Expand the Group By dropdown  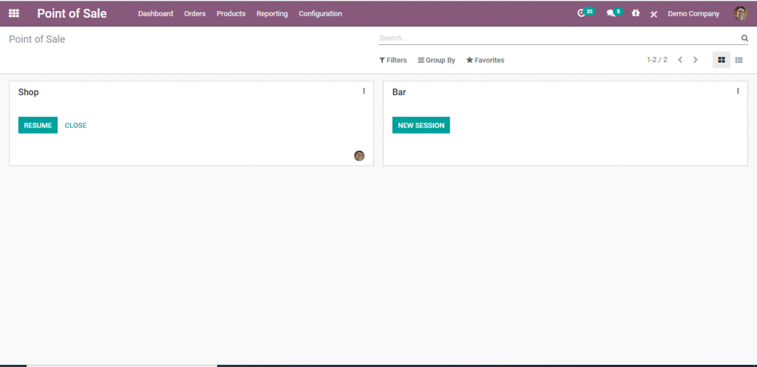click(436, 61)
